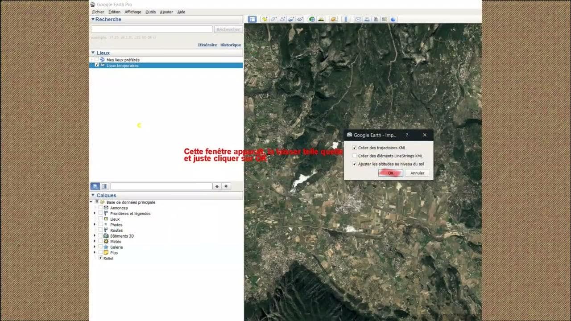Open the historical imagery clock icon
571x321 pixels.
[x=312, y=19]
